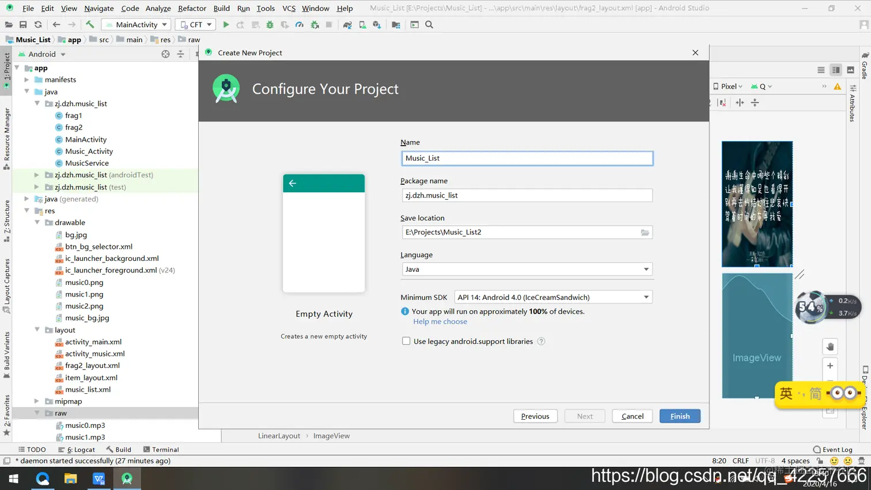The width and height of the screenshot is (871, 490).
Task: Open help tooltip beside legacy libraries option
Action: (x=541, y=341)
